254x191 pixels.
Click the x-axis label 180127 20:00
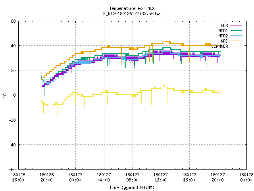[x=217, y=177]
